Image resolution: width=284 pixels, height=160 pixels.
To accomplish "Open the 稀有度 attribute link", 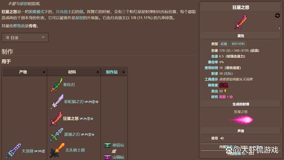I will [213, 85].
